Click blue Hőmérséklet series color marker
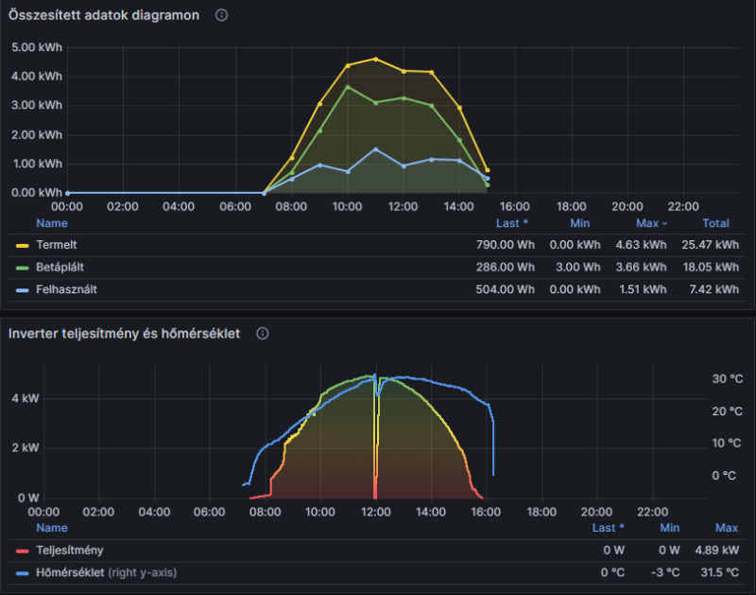 pos(22,573)
